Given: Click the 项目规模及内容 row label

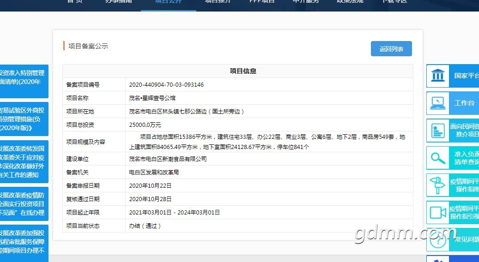Looking at the screenshot, I should 85,142.
